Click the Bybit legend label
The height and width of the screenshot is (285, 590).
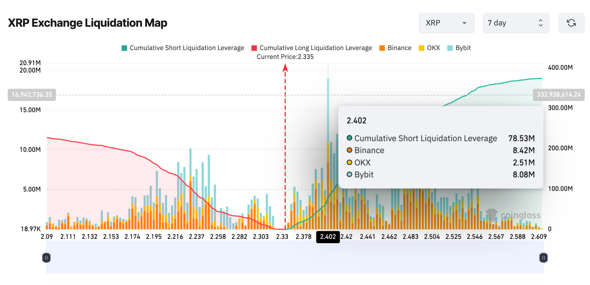coord(463,48)
